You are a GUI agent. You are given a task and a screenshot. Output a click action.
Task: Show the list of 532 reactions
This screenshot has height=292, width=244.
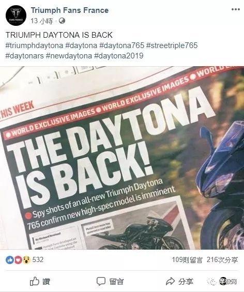38,259
